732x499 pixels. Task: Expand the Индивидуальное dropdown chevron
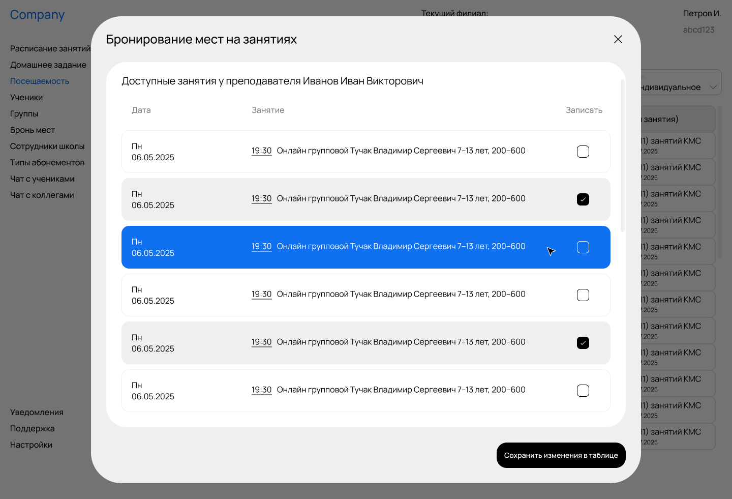(713, 87)
